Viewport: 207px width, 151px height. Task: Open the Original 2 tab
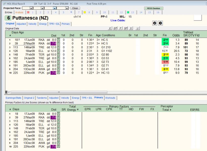click(29, 98)
